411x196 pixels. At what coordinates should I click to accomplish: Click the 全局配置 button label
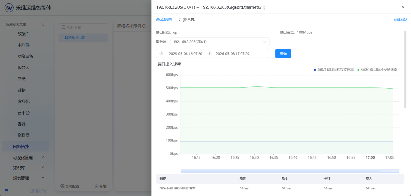72,186
